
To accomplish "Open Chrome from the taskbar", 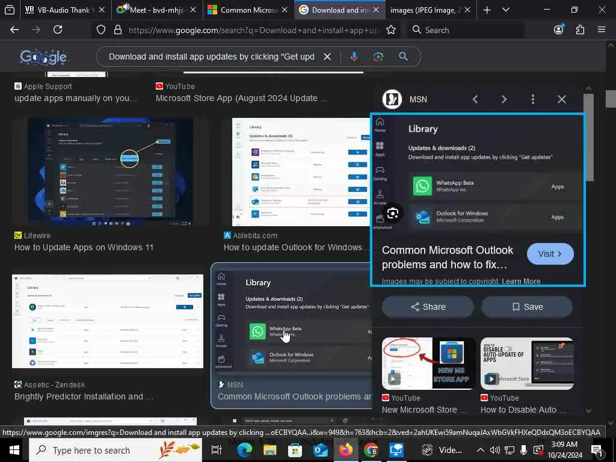I will click(371, 450).
